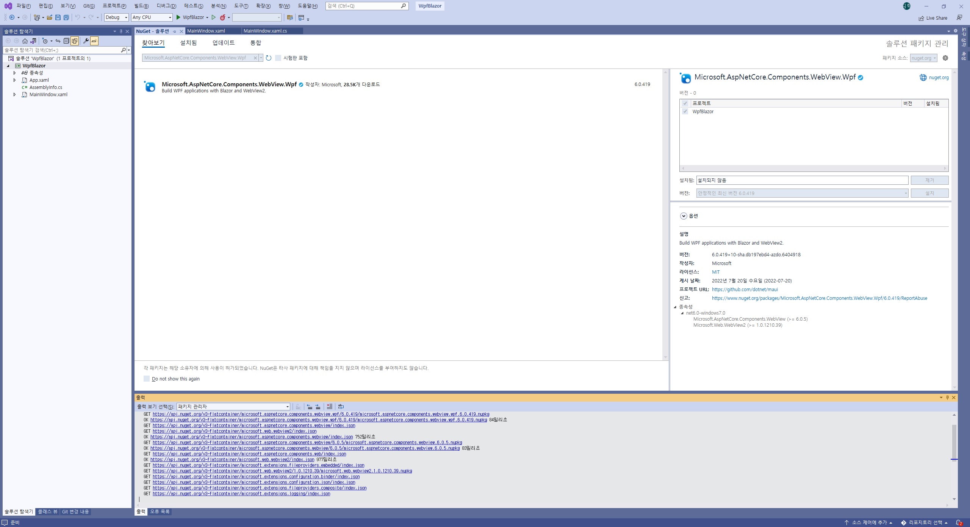Open the ReportAbuse link for the package
The height and width of the screenshot is (527, 970).
819,298
